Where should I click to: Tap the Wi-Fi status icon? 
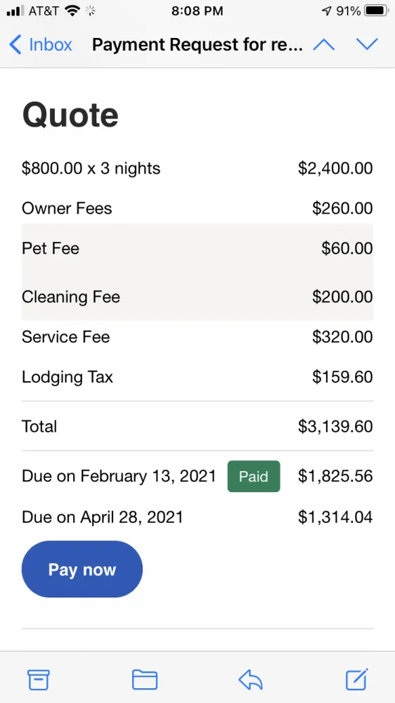tap(72, 11)
